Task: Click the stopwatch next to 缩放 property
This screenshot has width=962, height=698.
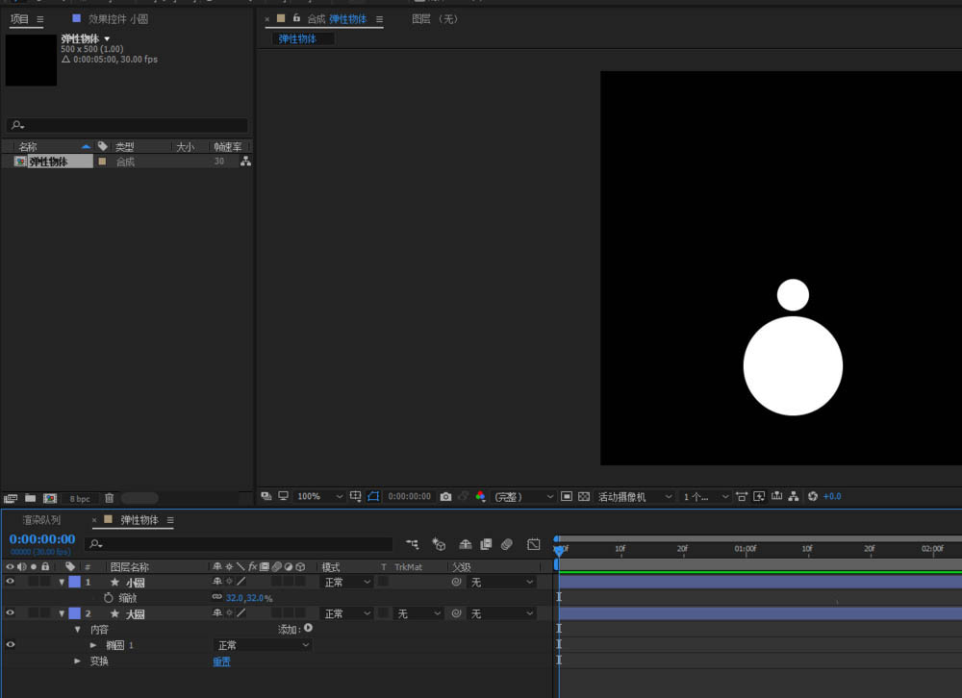Action: [x=108, y=598]
